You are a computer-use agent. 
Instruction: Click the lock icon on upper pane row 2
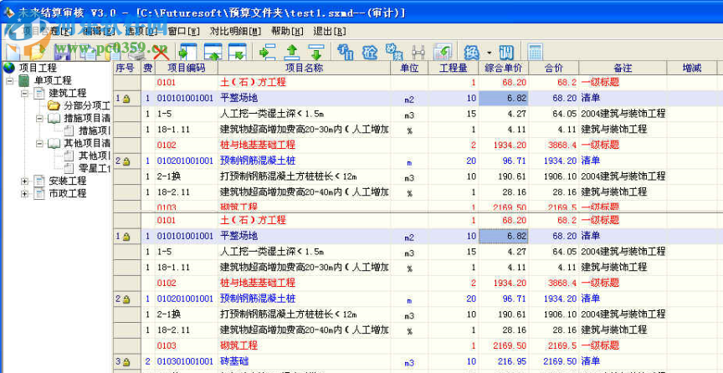(126, 161)
